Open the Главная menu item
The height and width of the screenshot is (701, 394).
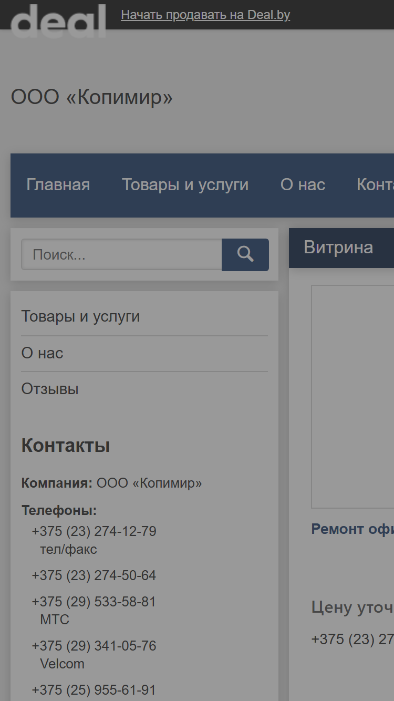58,185
